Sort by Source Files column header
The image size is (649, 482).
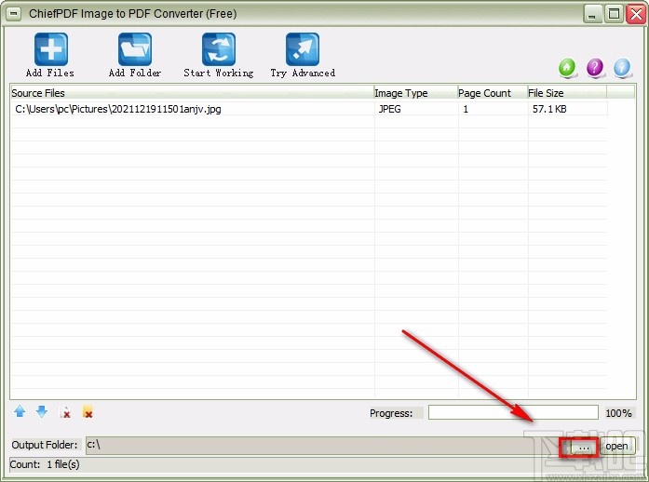coord(192,93)
